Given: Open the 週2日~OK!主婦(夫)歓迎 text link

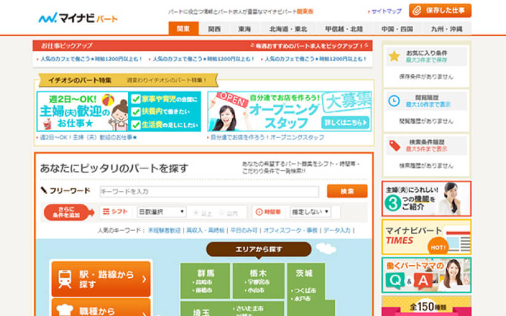Looking at the screenshot, I should 89,137.
